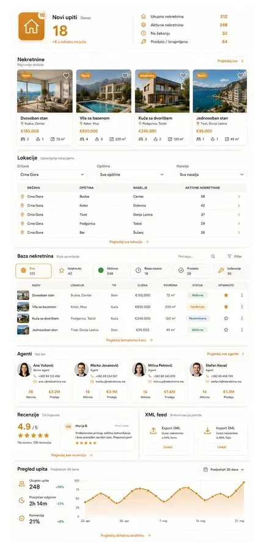Toggle heart on Vila sa bazenom card

point(125,75)
